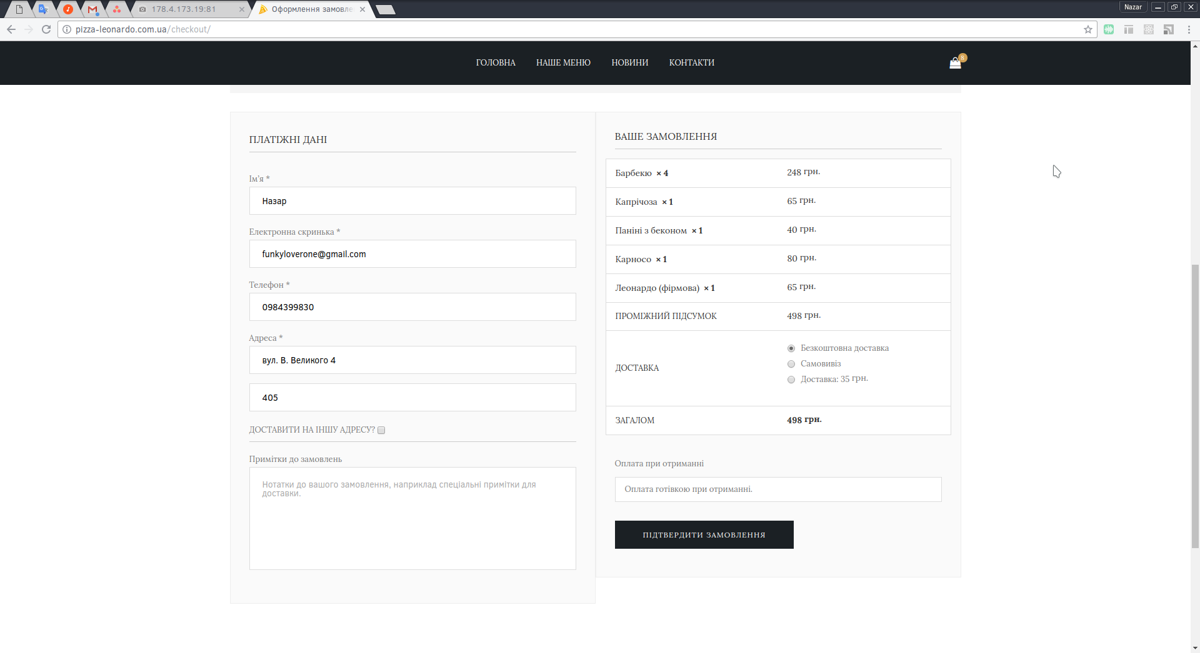Tick the ДОСТАВИТИ НА ІНШУ АДРЕСУ checkbox
This screenshot has width=1200, height=653.
[381, 430]
